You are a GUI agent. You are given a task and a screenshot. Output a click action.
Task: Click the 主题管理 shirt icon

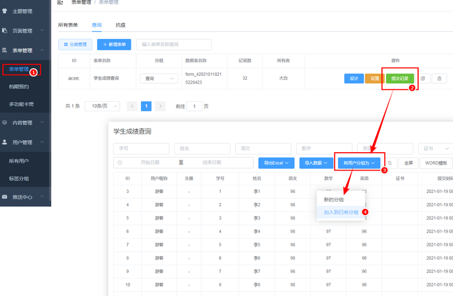coord(5,11)
